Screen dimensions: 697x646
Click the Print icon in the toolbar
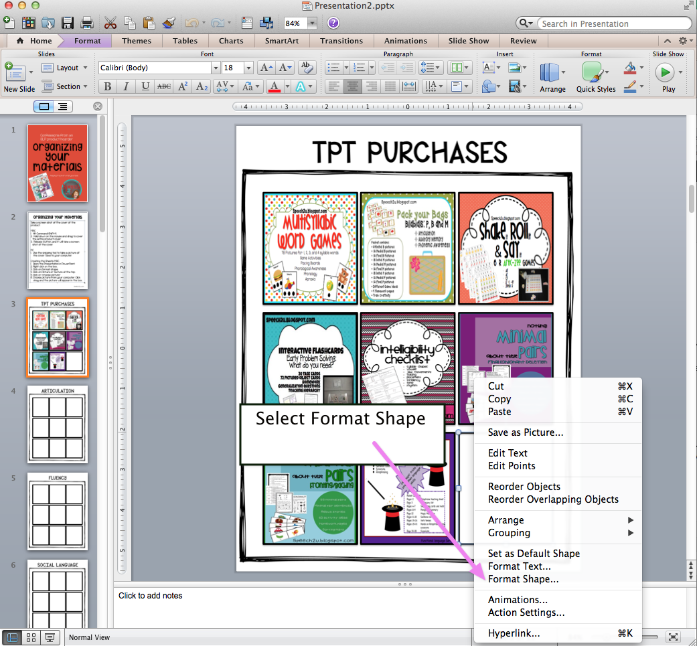click(x=87, y=23)
